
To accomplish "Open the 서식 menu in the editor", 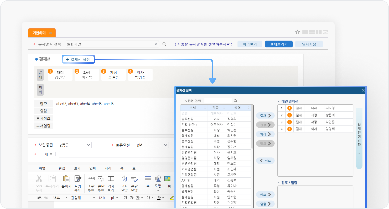I will click(108, 169).
